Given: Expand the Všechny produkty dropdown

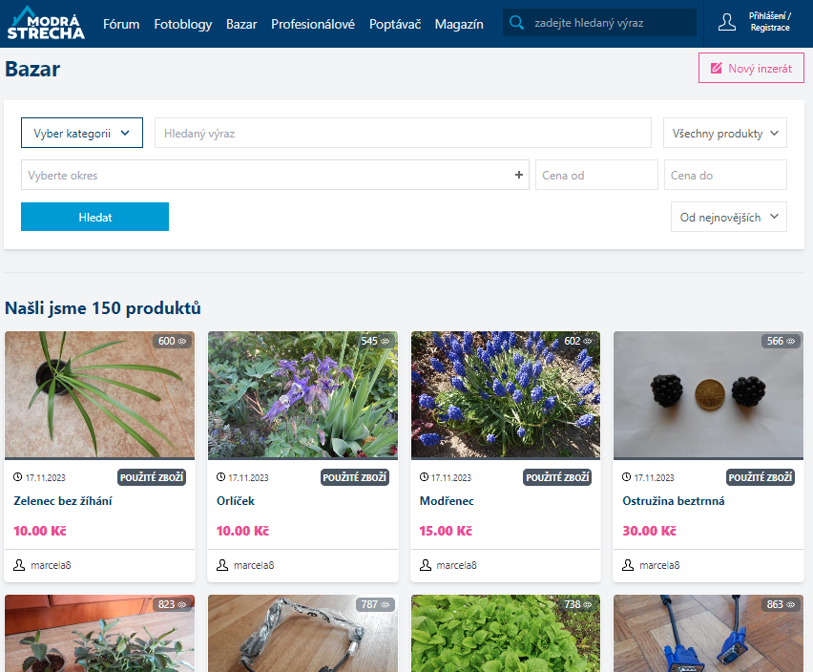Looking at the screenshot, I should 725,134.
